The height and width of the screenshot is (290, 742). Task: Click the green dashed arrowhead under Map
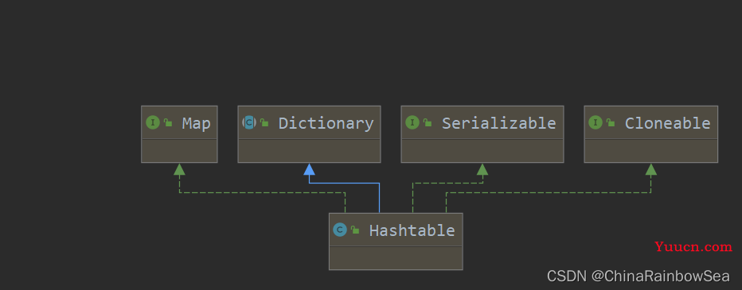179,169
